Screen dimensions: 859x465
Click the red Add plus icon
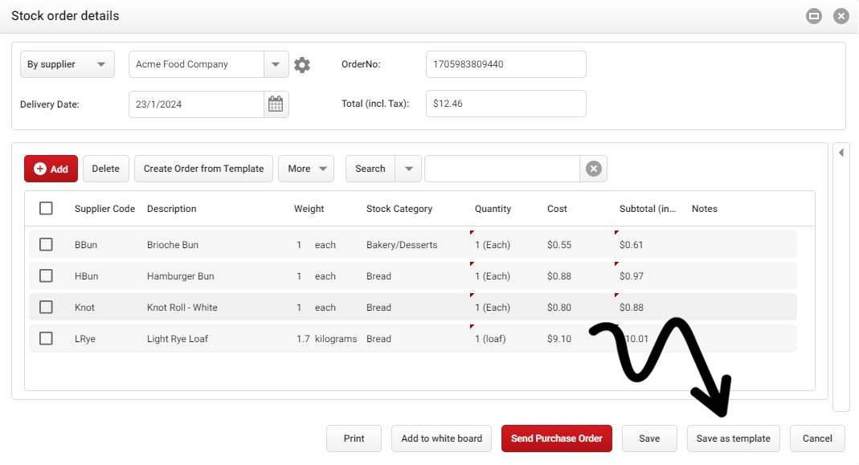[x=41, y=169]
